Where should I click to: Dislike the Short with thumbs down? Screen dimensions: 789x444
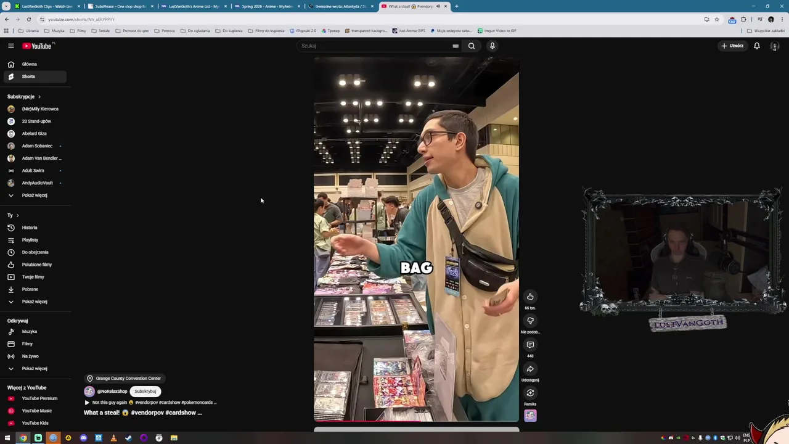click(x=530, y=321)
